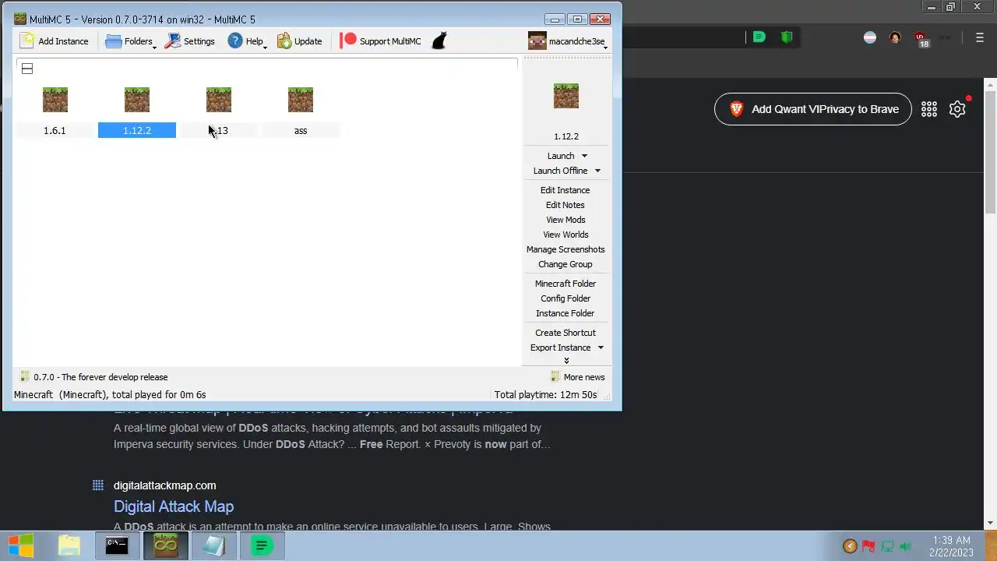The image size is (997, 561).
Task: Click the Total playtime status text
Action: click(545, 395)
